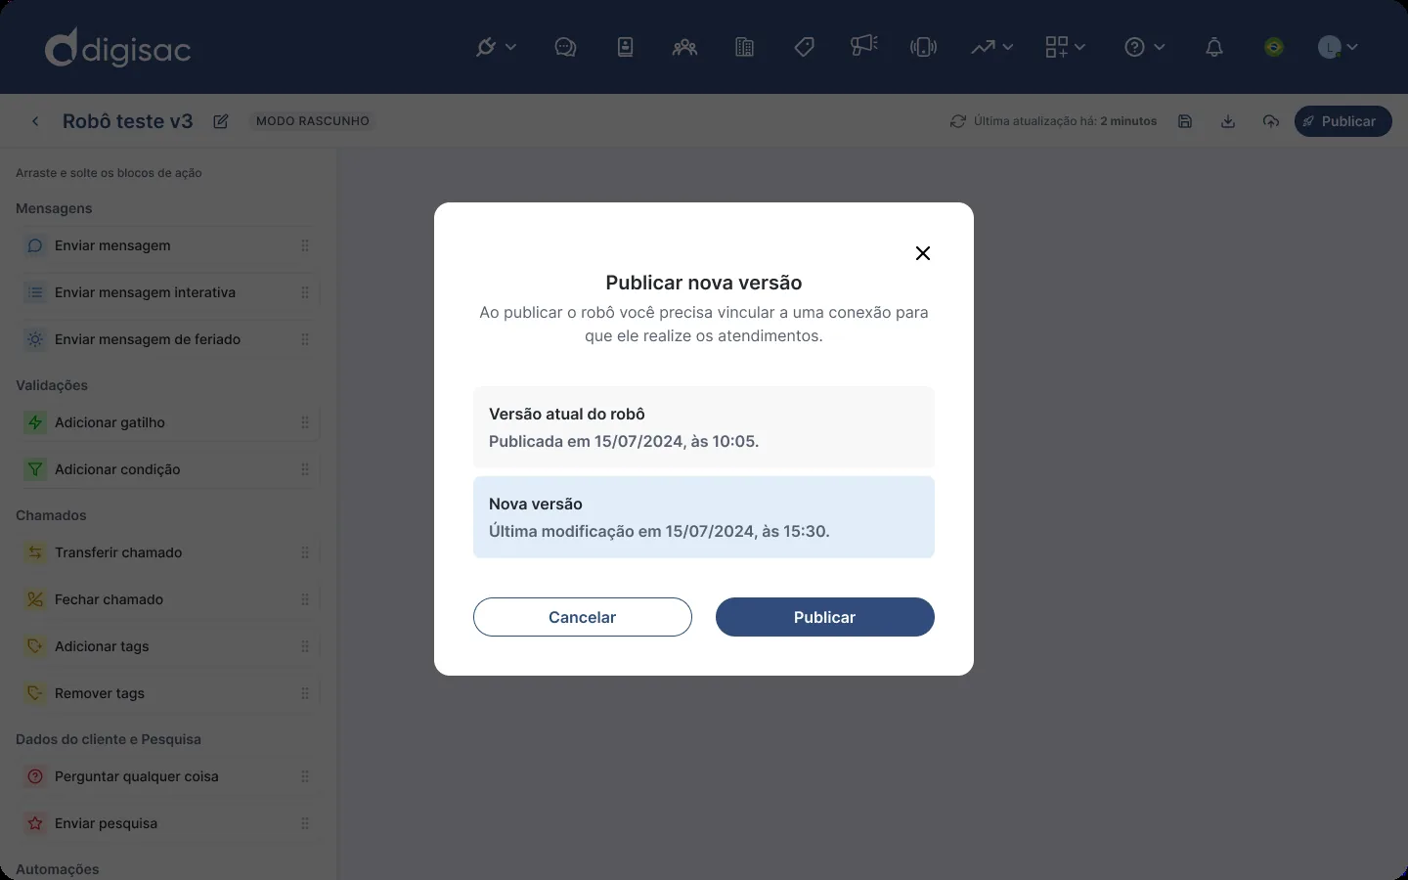1408x880 pixels.
Task: Go back with the left arrow
Action: (x=35, y=121)
